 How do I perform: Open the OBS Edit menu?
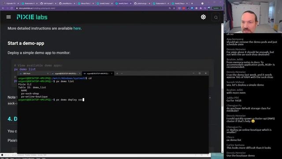tap(7, 158)
